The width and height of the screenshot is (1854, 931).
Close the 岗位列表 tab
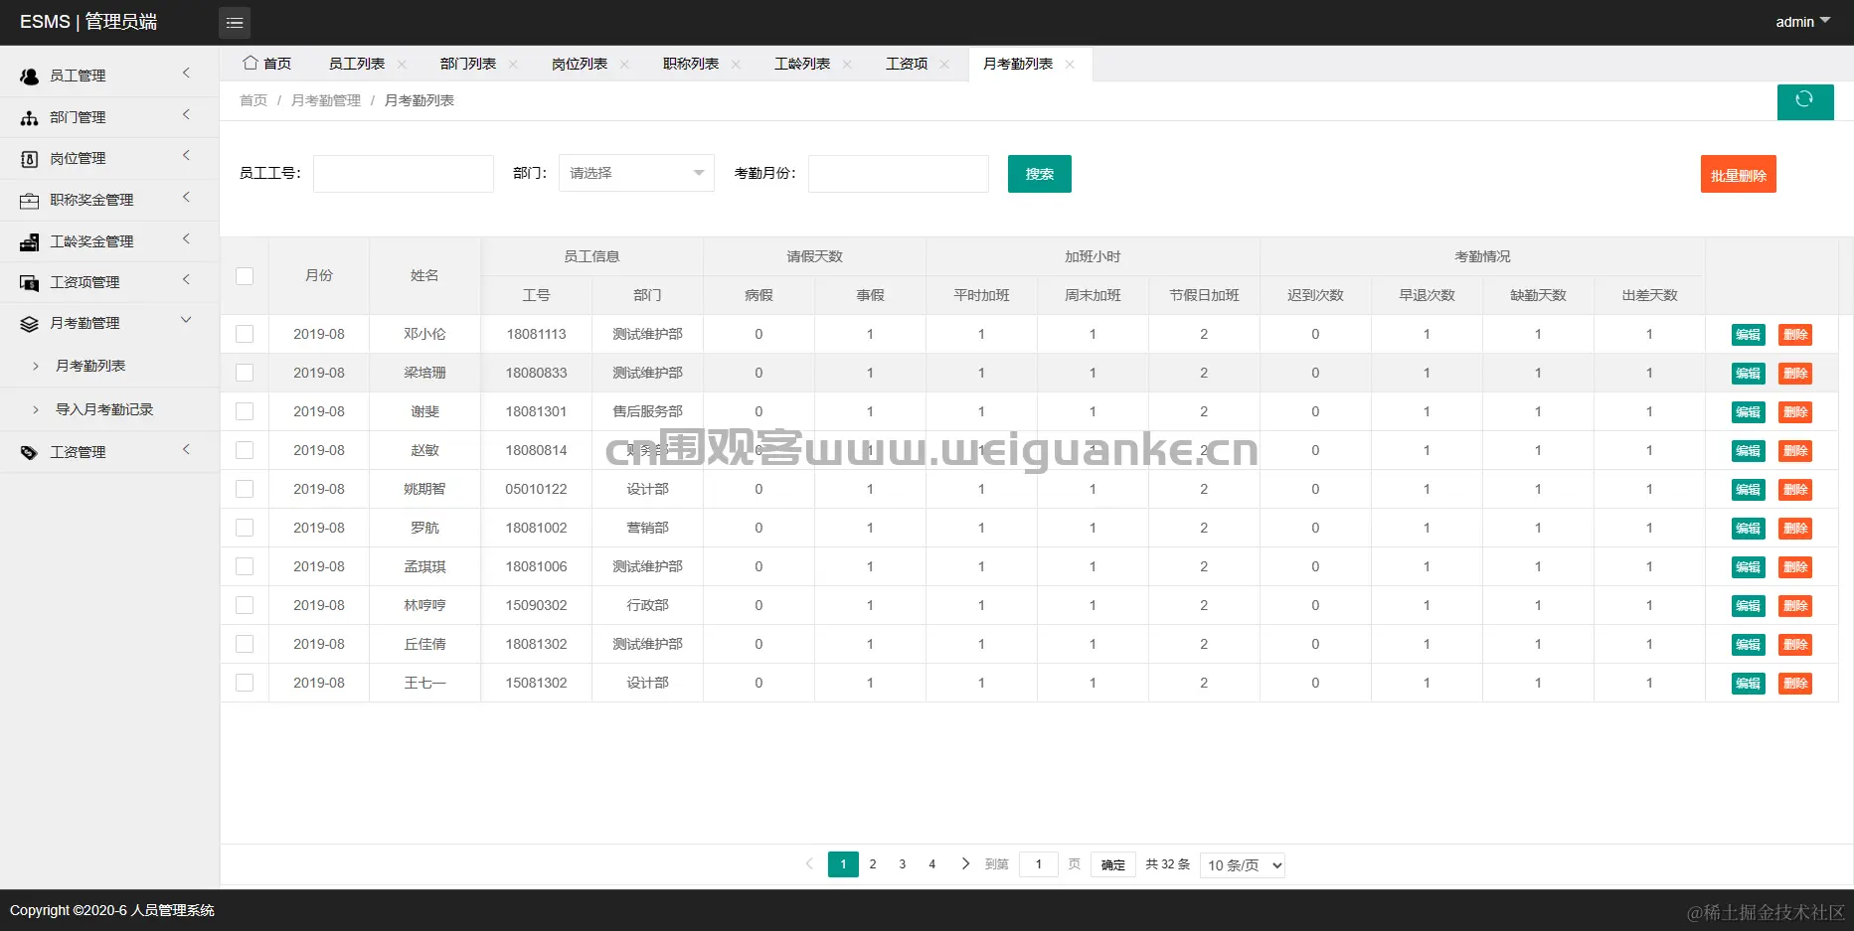(x=624, y=64)
